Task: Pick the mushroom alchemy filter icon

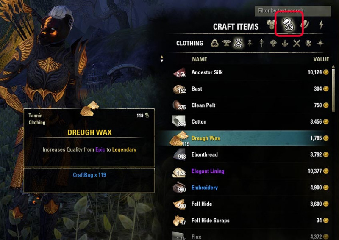Action: [x=273, y=43]
